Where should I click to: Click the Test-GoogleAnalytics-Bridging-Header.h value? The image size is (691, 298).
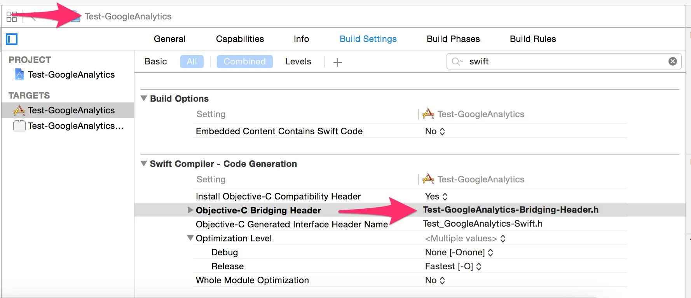[x=510, y=210]
